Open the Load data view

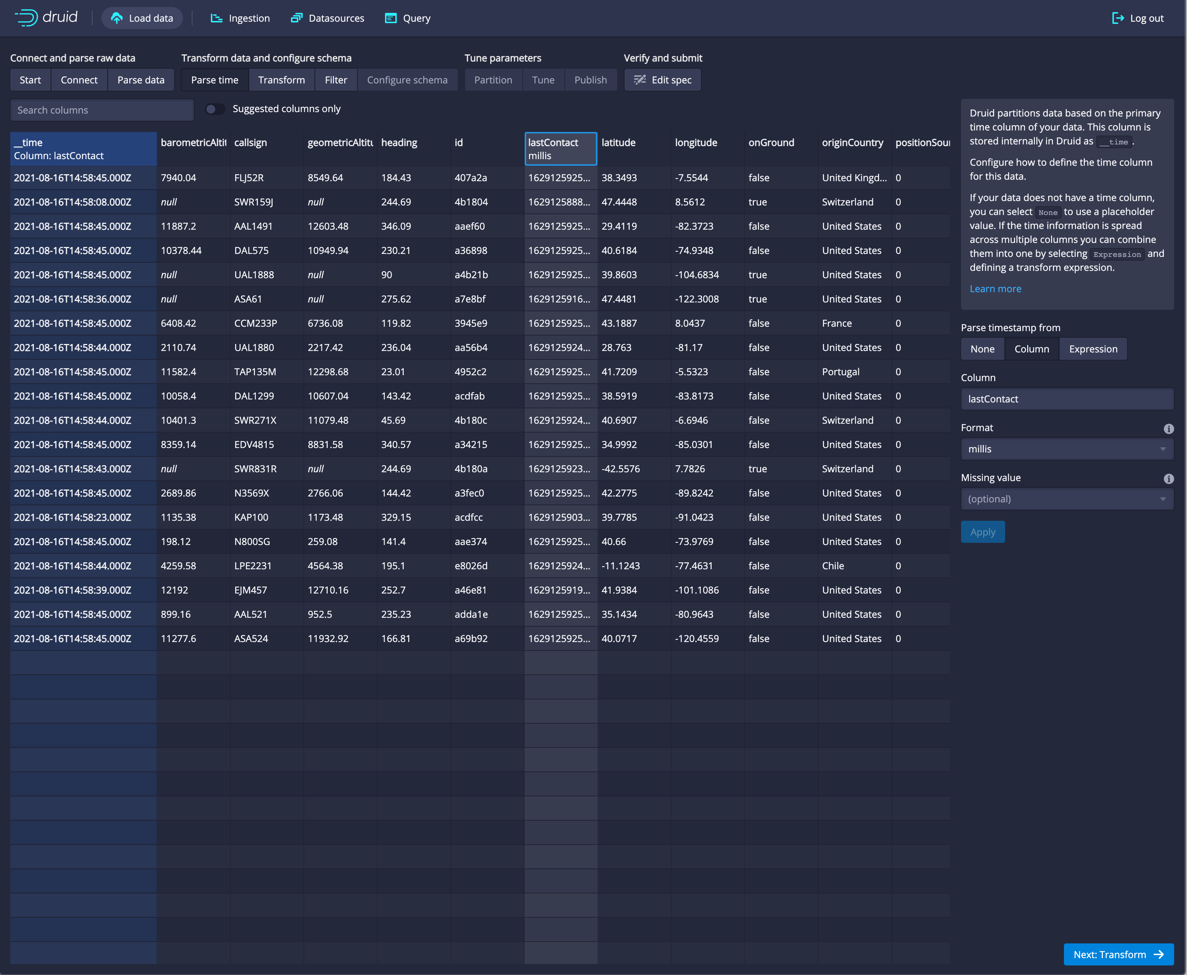click(142, 18)
